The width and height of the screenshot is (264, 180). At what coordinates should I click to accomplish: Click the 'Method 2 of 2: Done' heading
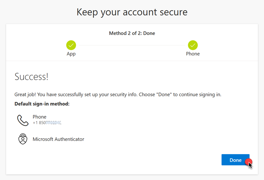[132, 33]
